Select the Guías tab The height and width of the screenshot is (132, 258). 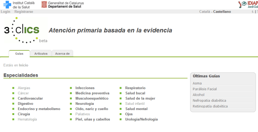coord(19,53)
